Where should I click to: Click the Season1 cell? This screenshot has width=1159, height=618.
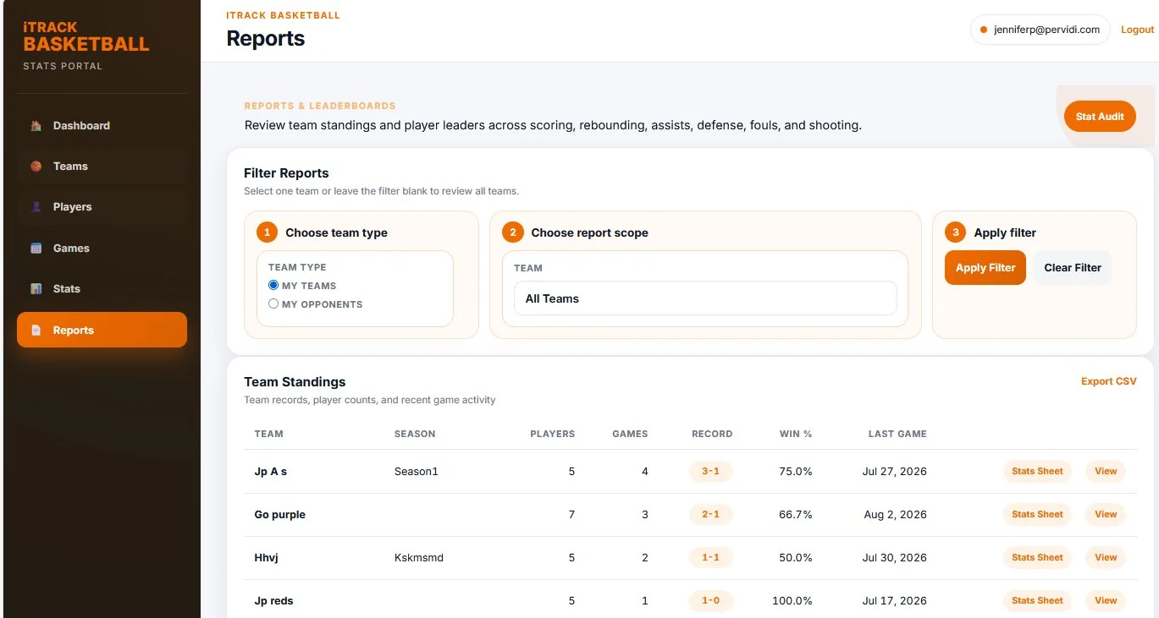point(417,472)
